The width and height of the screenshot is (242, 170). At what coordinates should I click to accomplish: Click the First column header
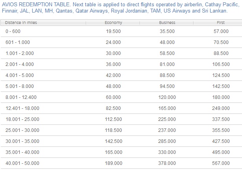pyautogui.click(x=220, y=23)
